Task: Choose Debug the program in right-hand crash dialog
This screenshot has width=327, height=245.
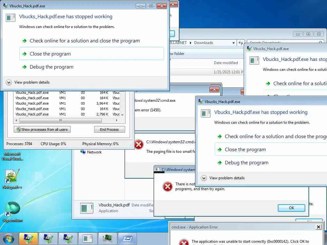Action: coord(247,162)
